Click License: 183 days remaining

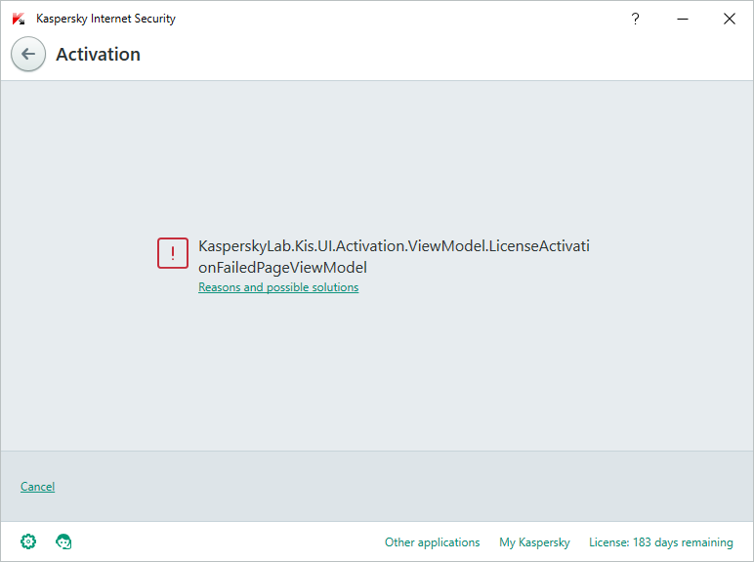[x=661, y=542]
